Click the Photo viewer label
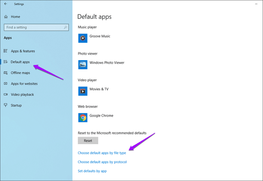The height and width of the screenshot is (181, 263). pos(88,53)
